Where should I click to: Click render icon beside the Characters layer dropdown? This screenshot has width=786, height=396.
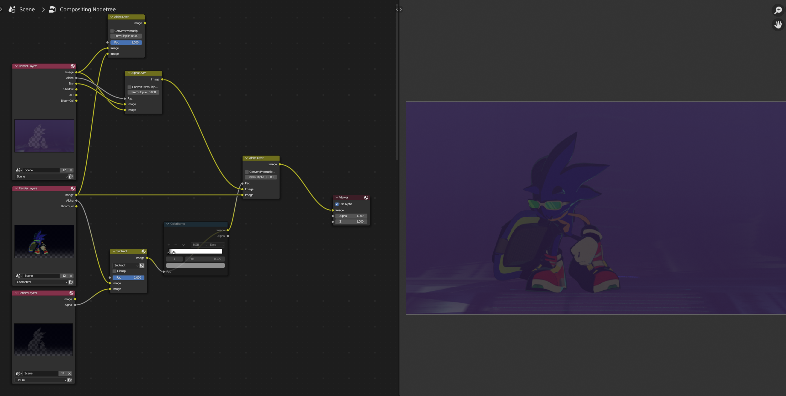click(71, 282)
